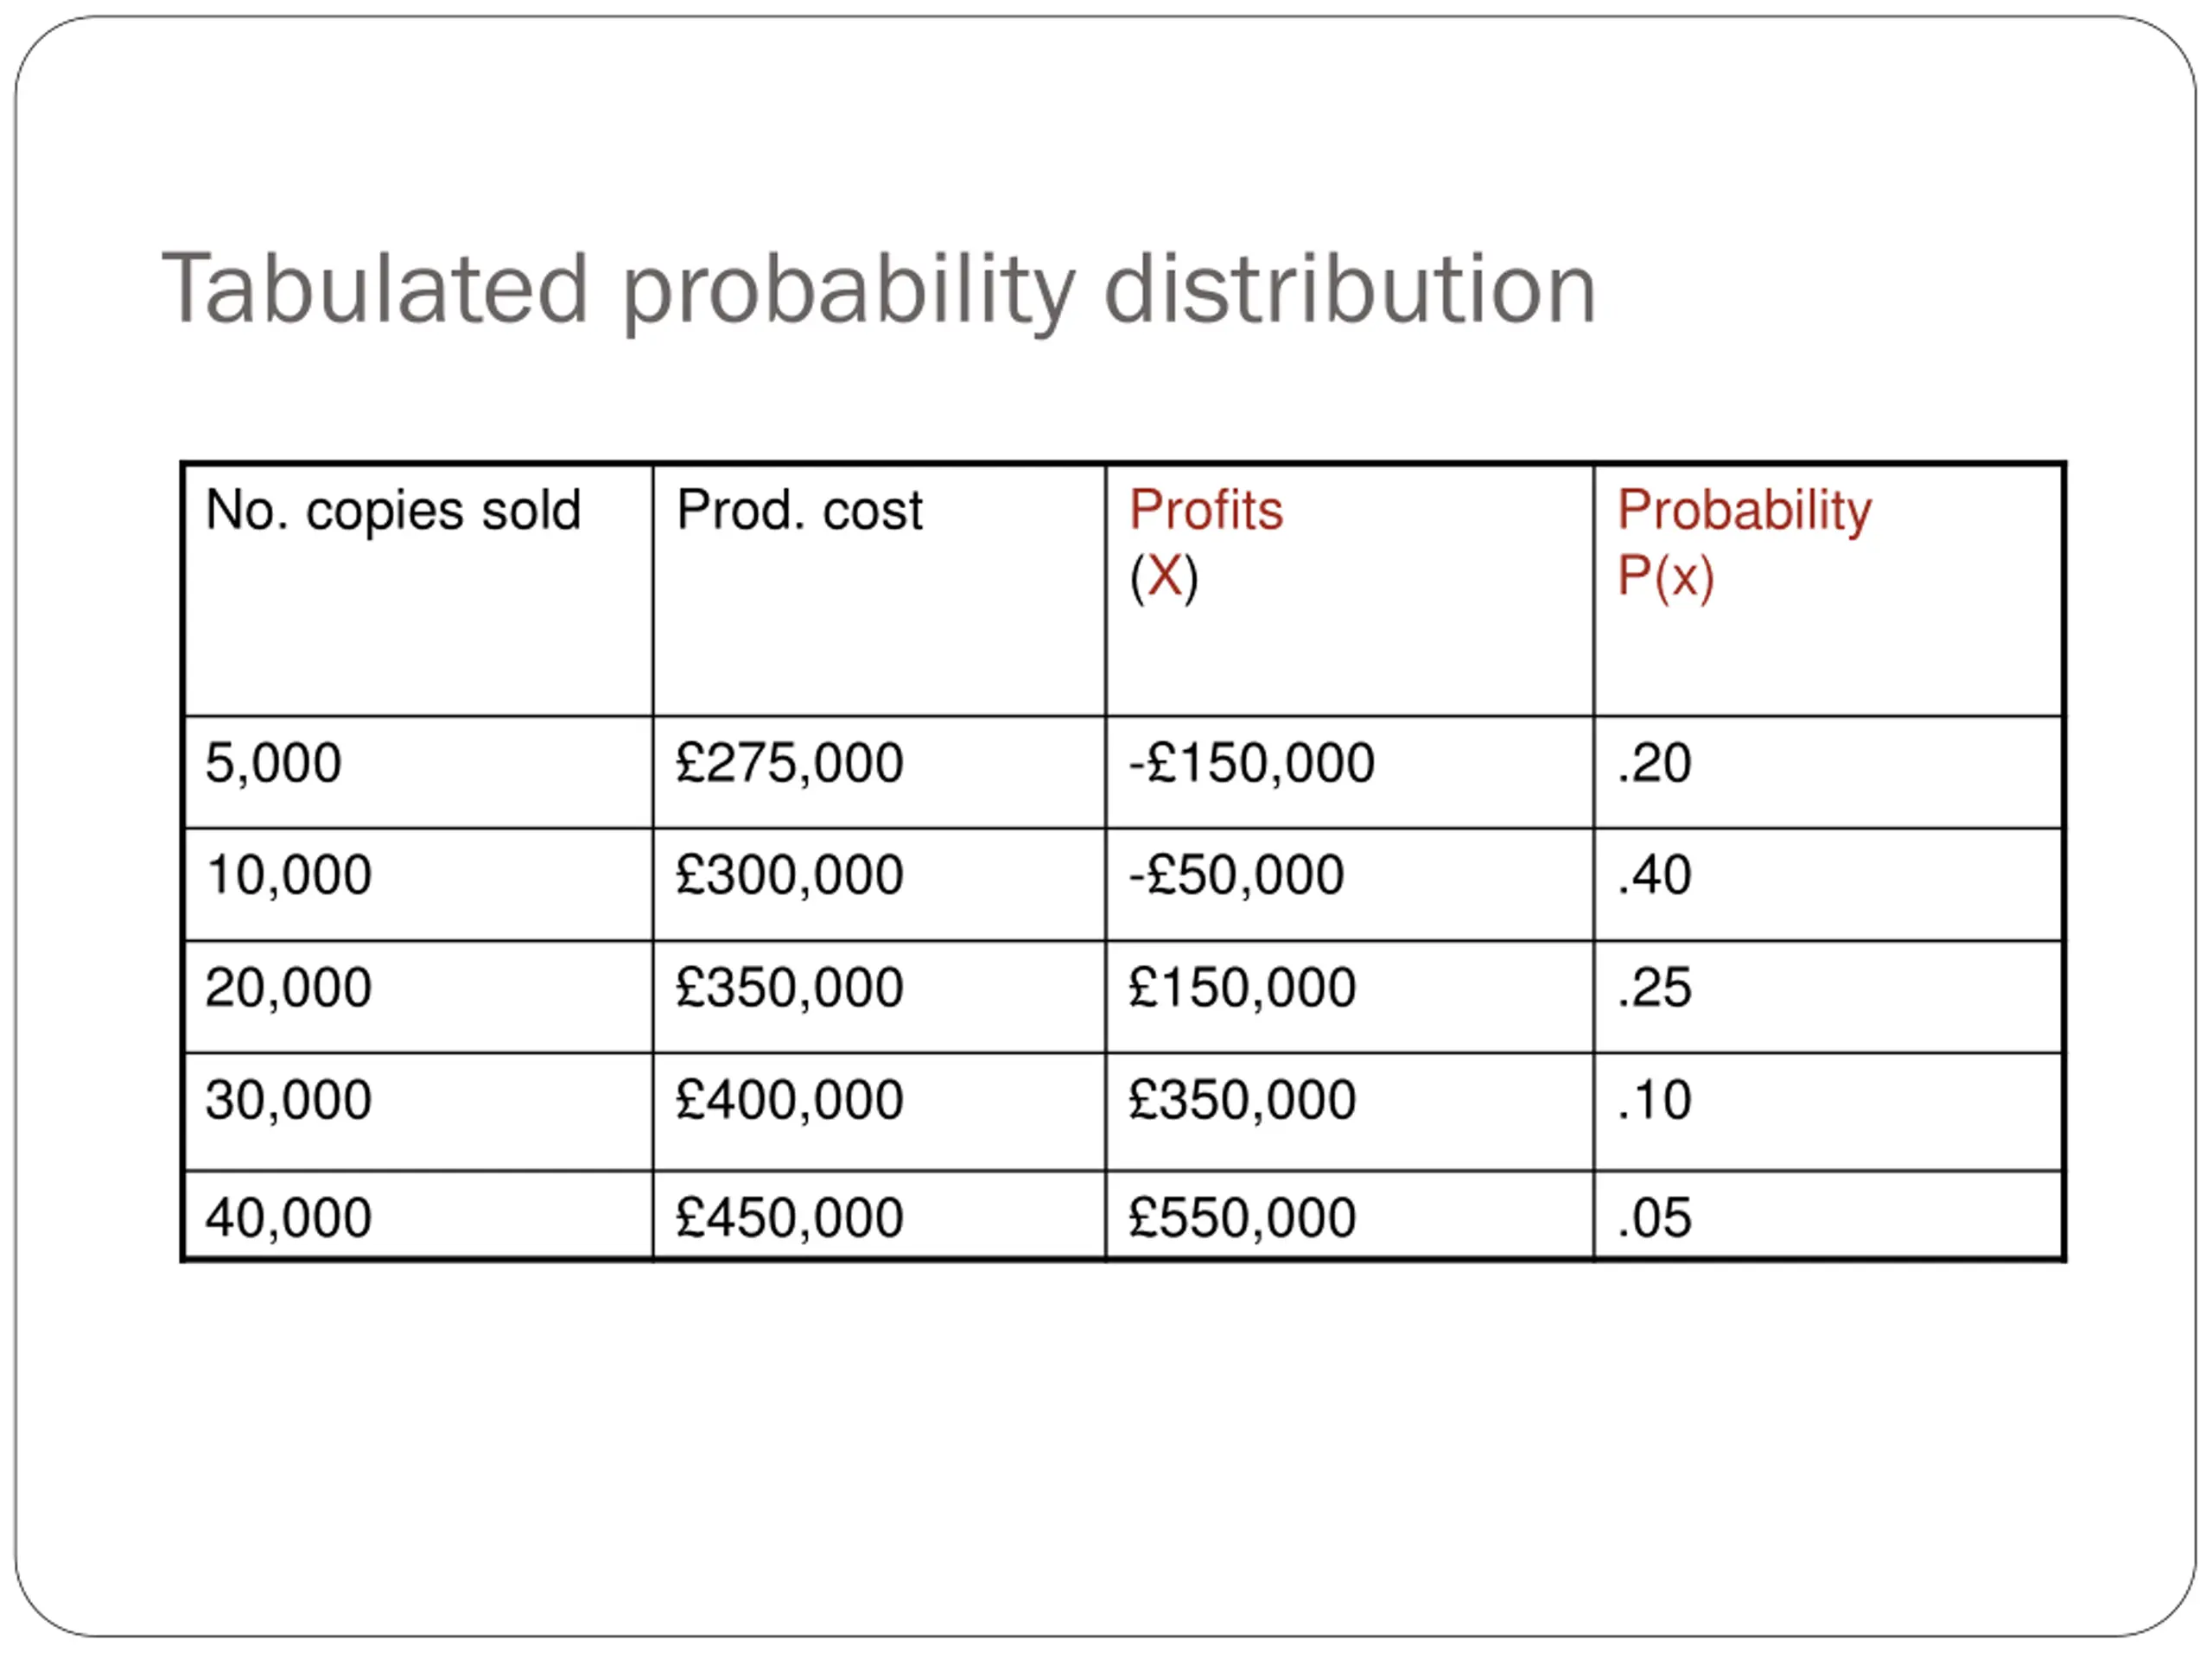Click the £275,000 production cost cell
Screen dimensions: 2212x1659
(879, 772)
